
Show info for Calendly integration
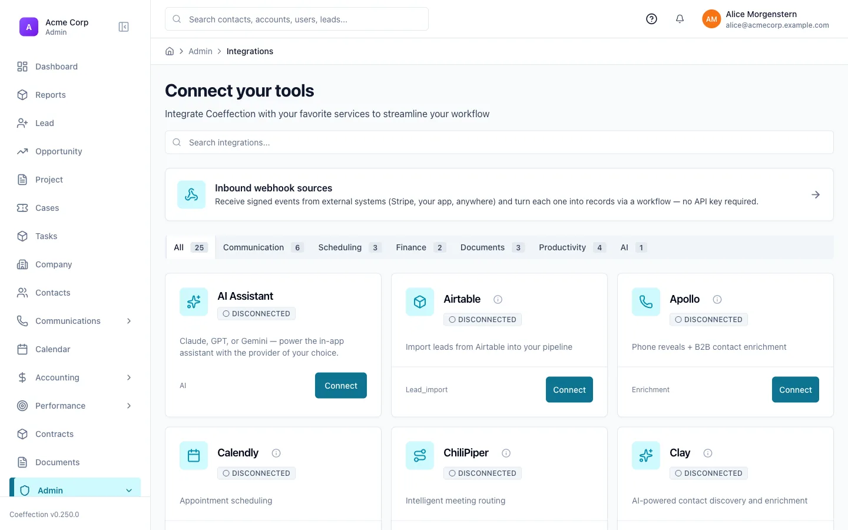coord(276,453)
